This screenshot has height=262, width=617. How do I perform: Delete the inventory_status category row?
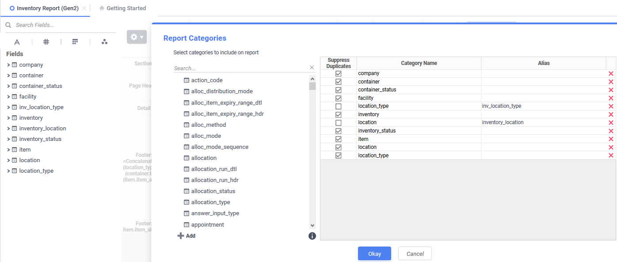(611, 131)
